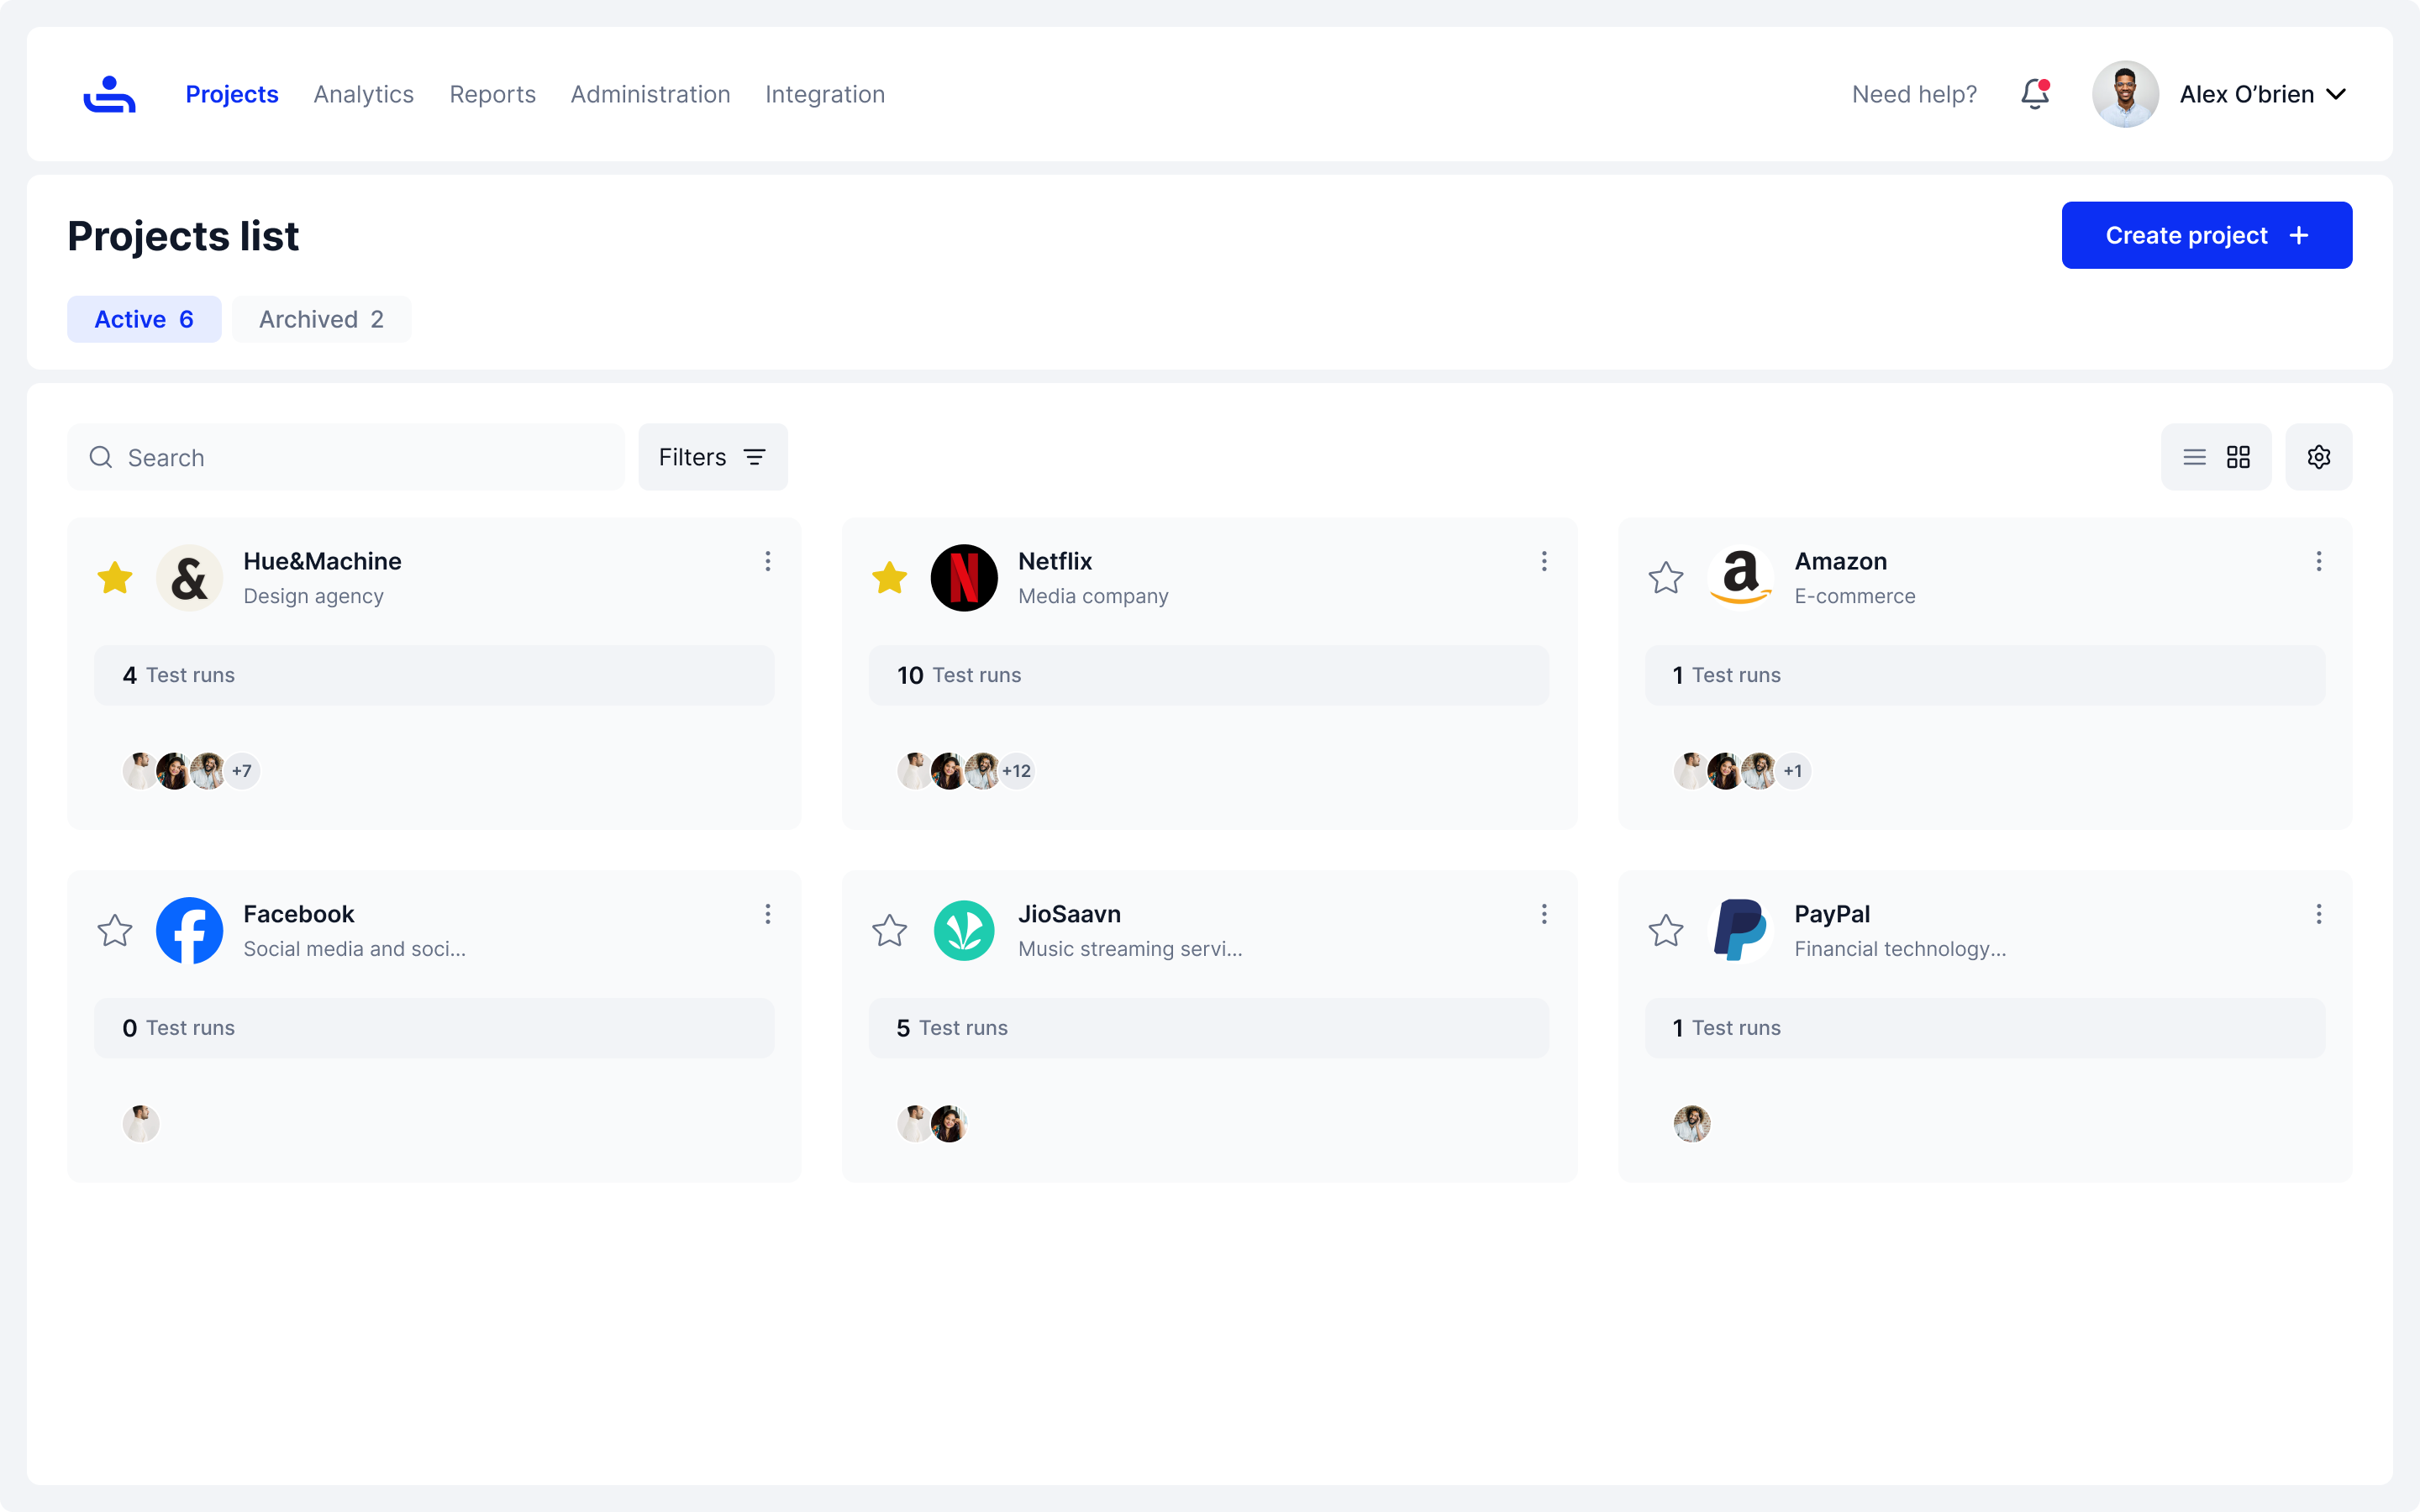Click the PayPal project logo

coord(1740,930)
